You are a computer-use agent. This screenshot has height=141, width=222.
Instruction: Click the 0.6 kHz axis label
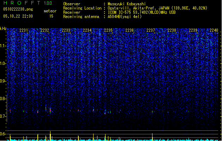[x=3, y=134]
